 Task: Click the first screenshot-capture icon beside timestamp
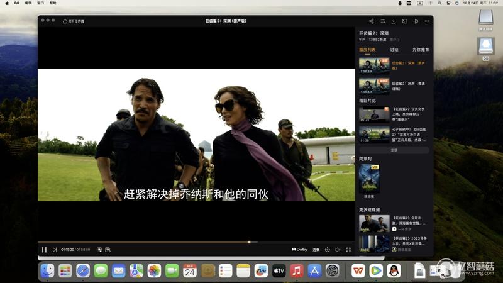click(99, 250)
